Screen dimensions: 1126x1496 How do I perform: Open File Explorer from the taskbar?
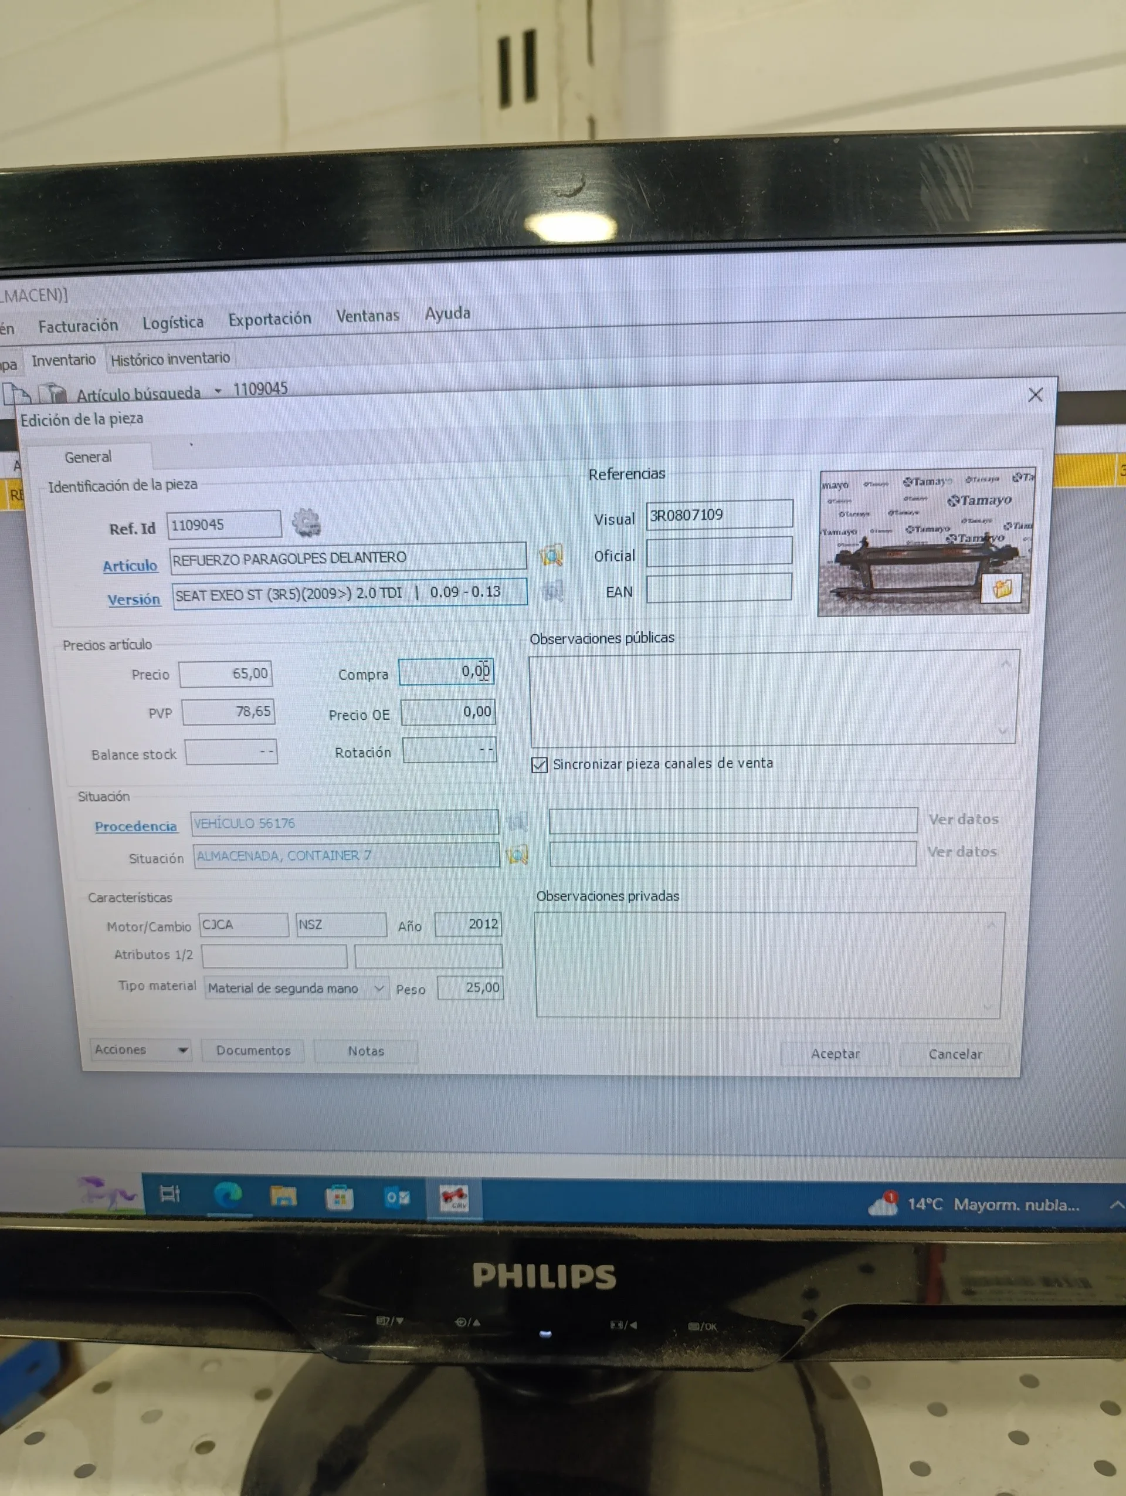click(284, 1197)
